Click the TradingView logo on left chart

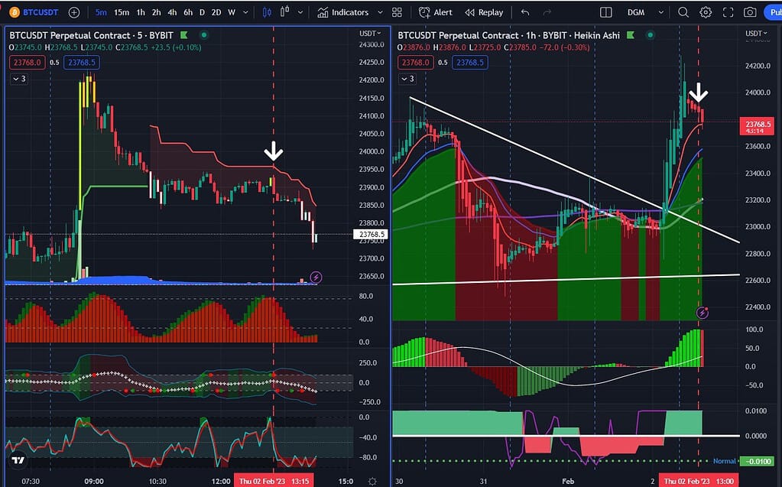[x=18, y=460]
